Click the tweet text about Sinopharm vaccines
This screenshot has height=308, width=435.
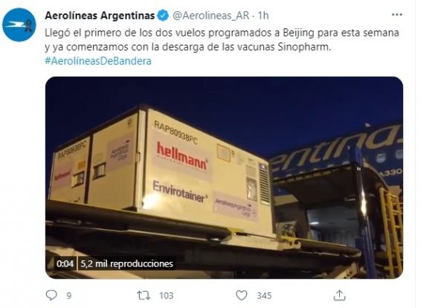[222, 39]
